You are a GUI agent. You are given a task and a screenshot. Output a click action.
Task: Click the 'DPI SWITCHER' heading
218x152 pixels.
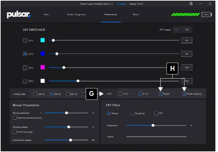click(34, 30)
